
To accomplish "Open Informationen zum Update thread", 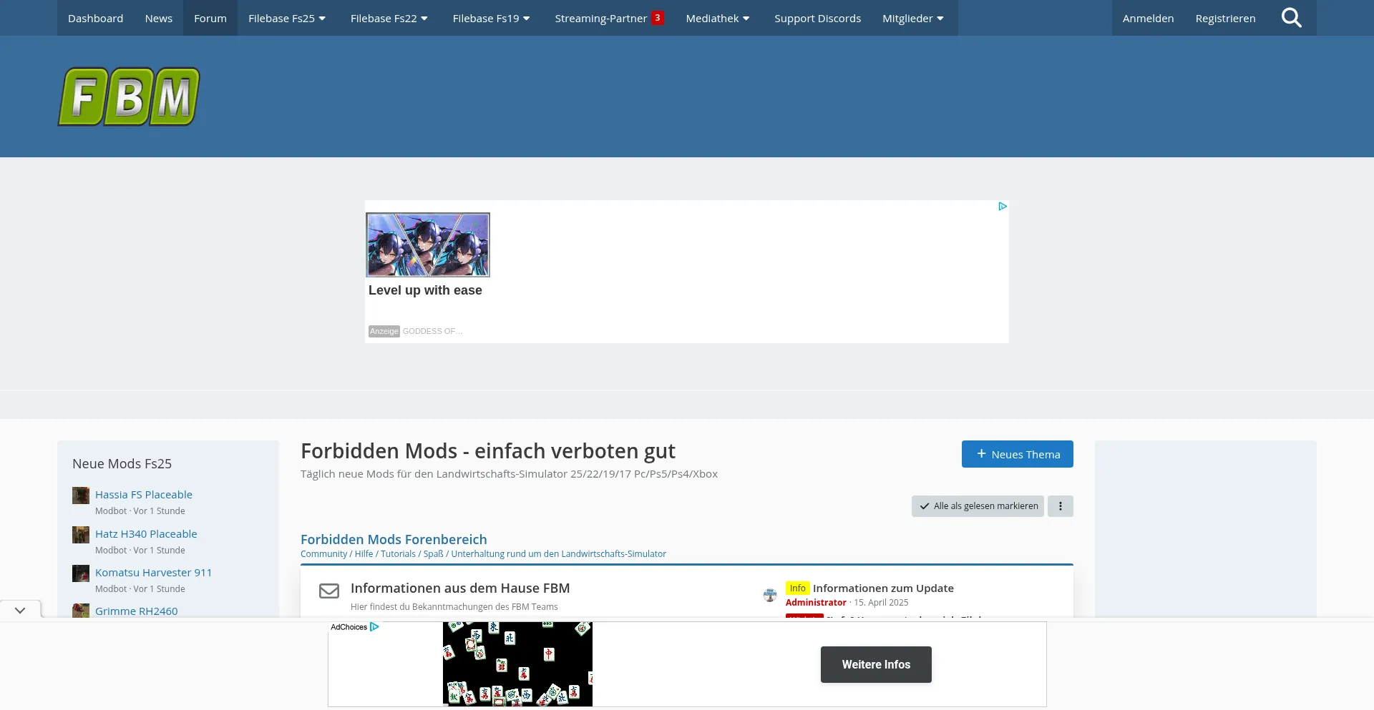I will pos(883,588).
